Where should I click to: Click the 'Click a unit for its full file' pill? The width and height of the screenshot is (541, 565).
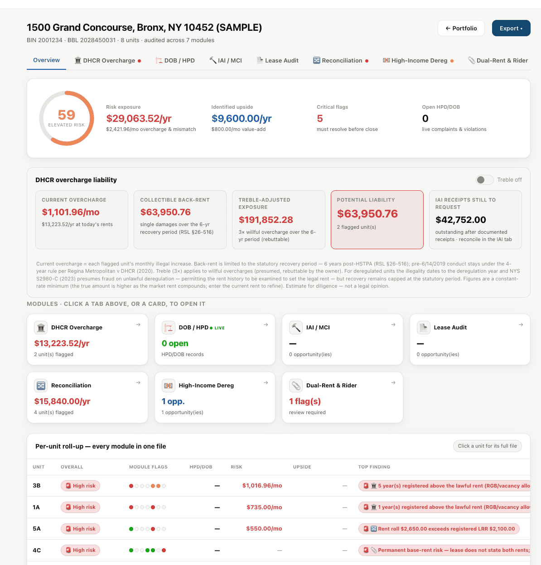pos(487,446)
